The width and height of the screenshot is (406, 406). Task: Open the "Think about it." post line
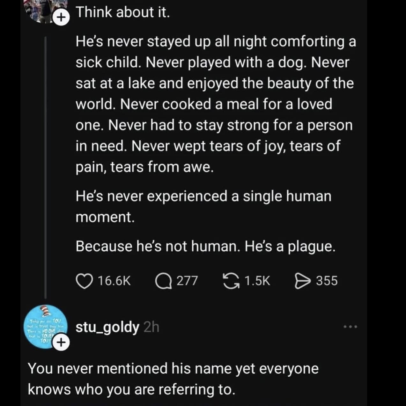(x=122, y=12)
